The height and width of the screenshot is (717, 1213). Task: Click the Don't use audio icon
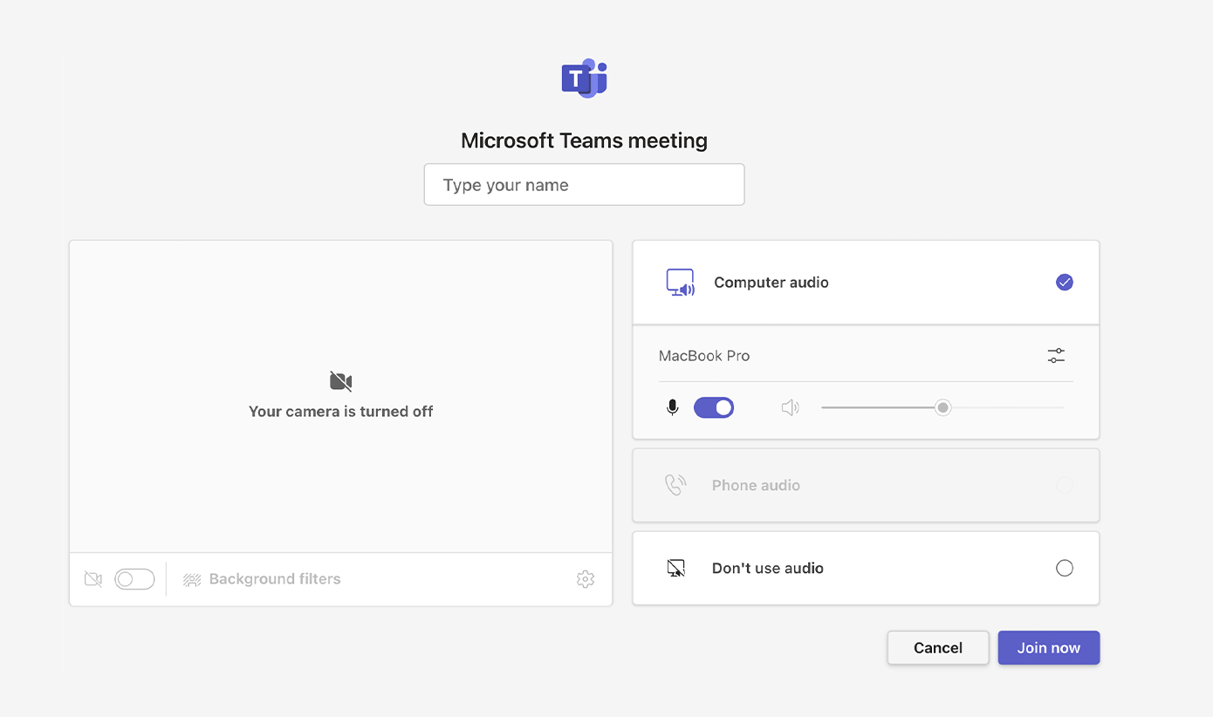coord(675,569)
